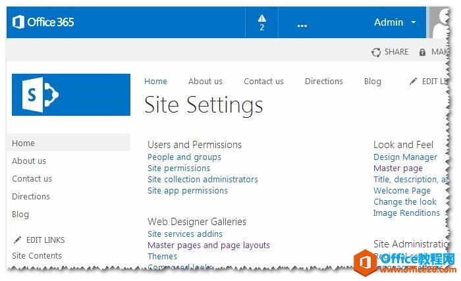Click the SharePoint site logo
This screenshot has width=461, height=281.
click(71, 95)
